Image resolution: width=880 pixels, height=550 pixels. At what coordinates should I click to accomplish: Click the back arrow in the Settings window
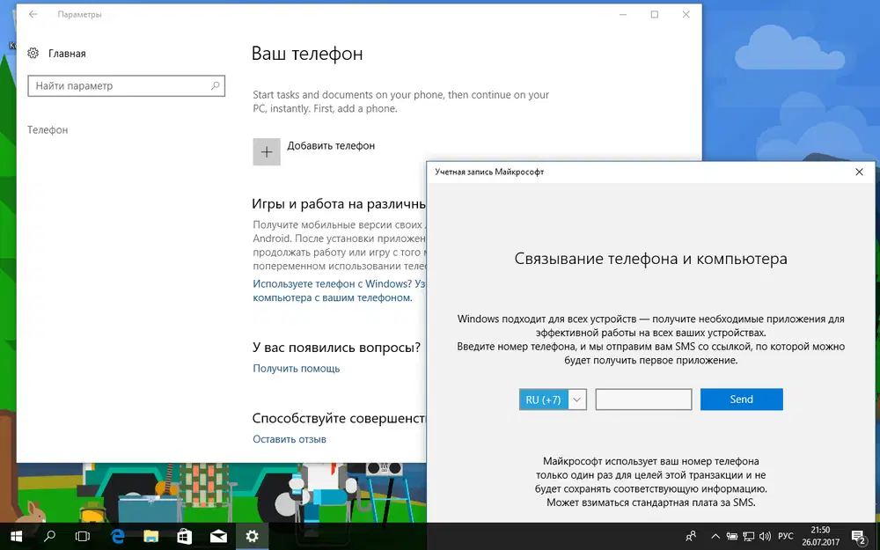pos(33,14)
